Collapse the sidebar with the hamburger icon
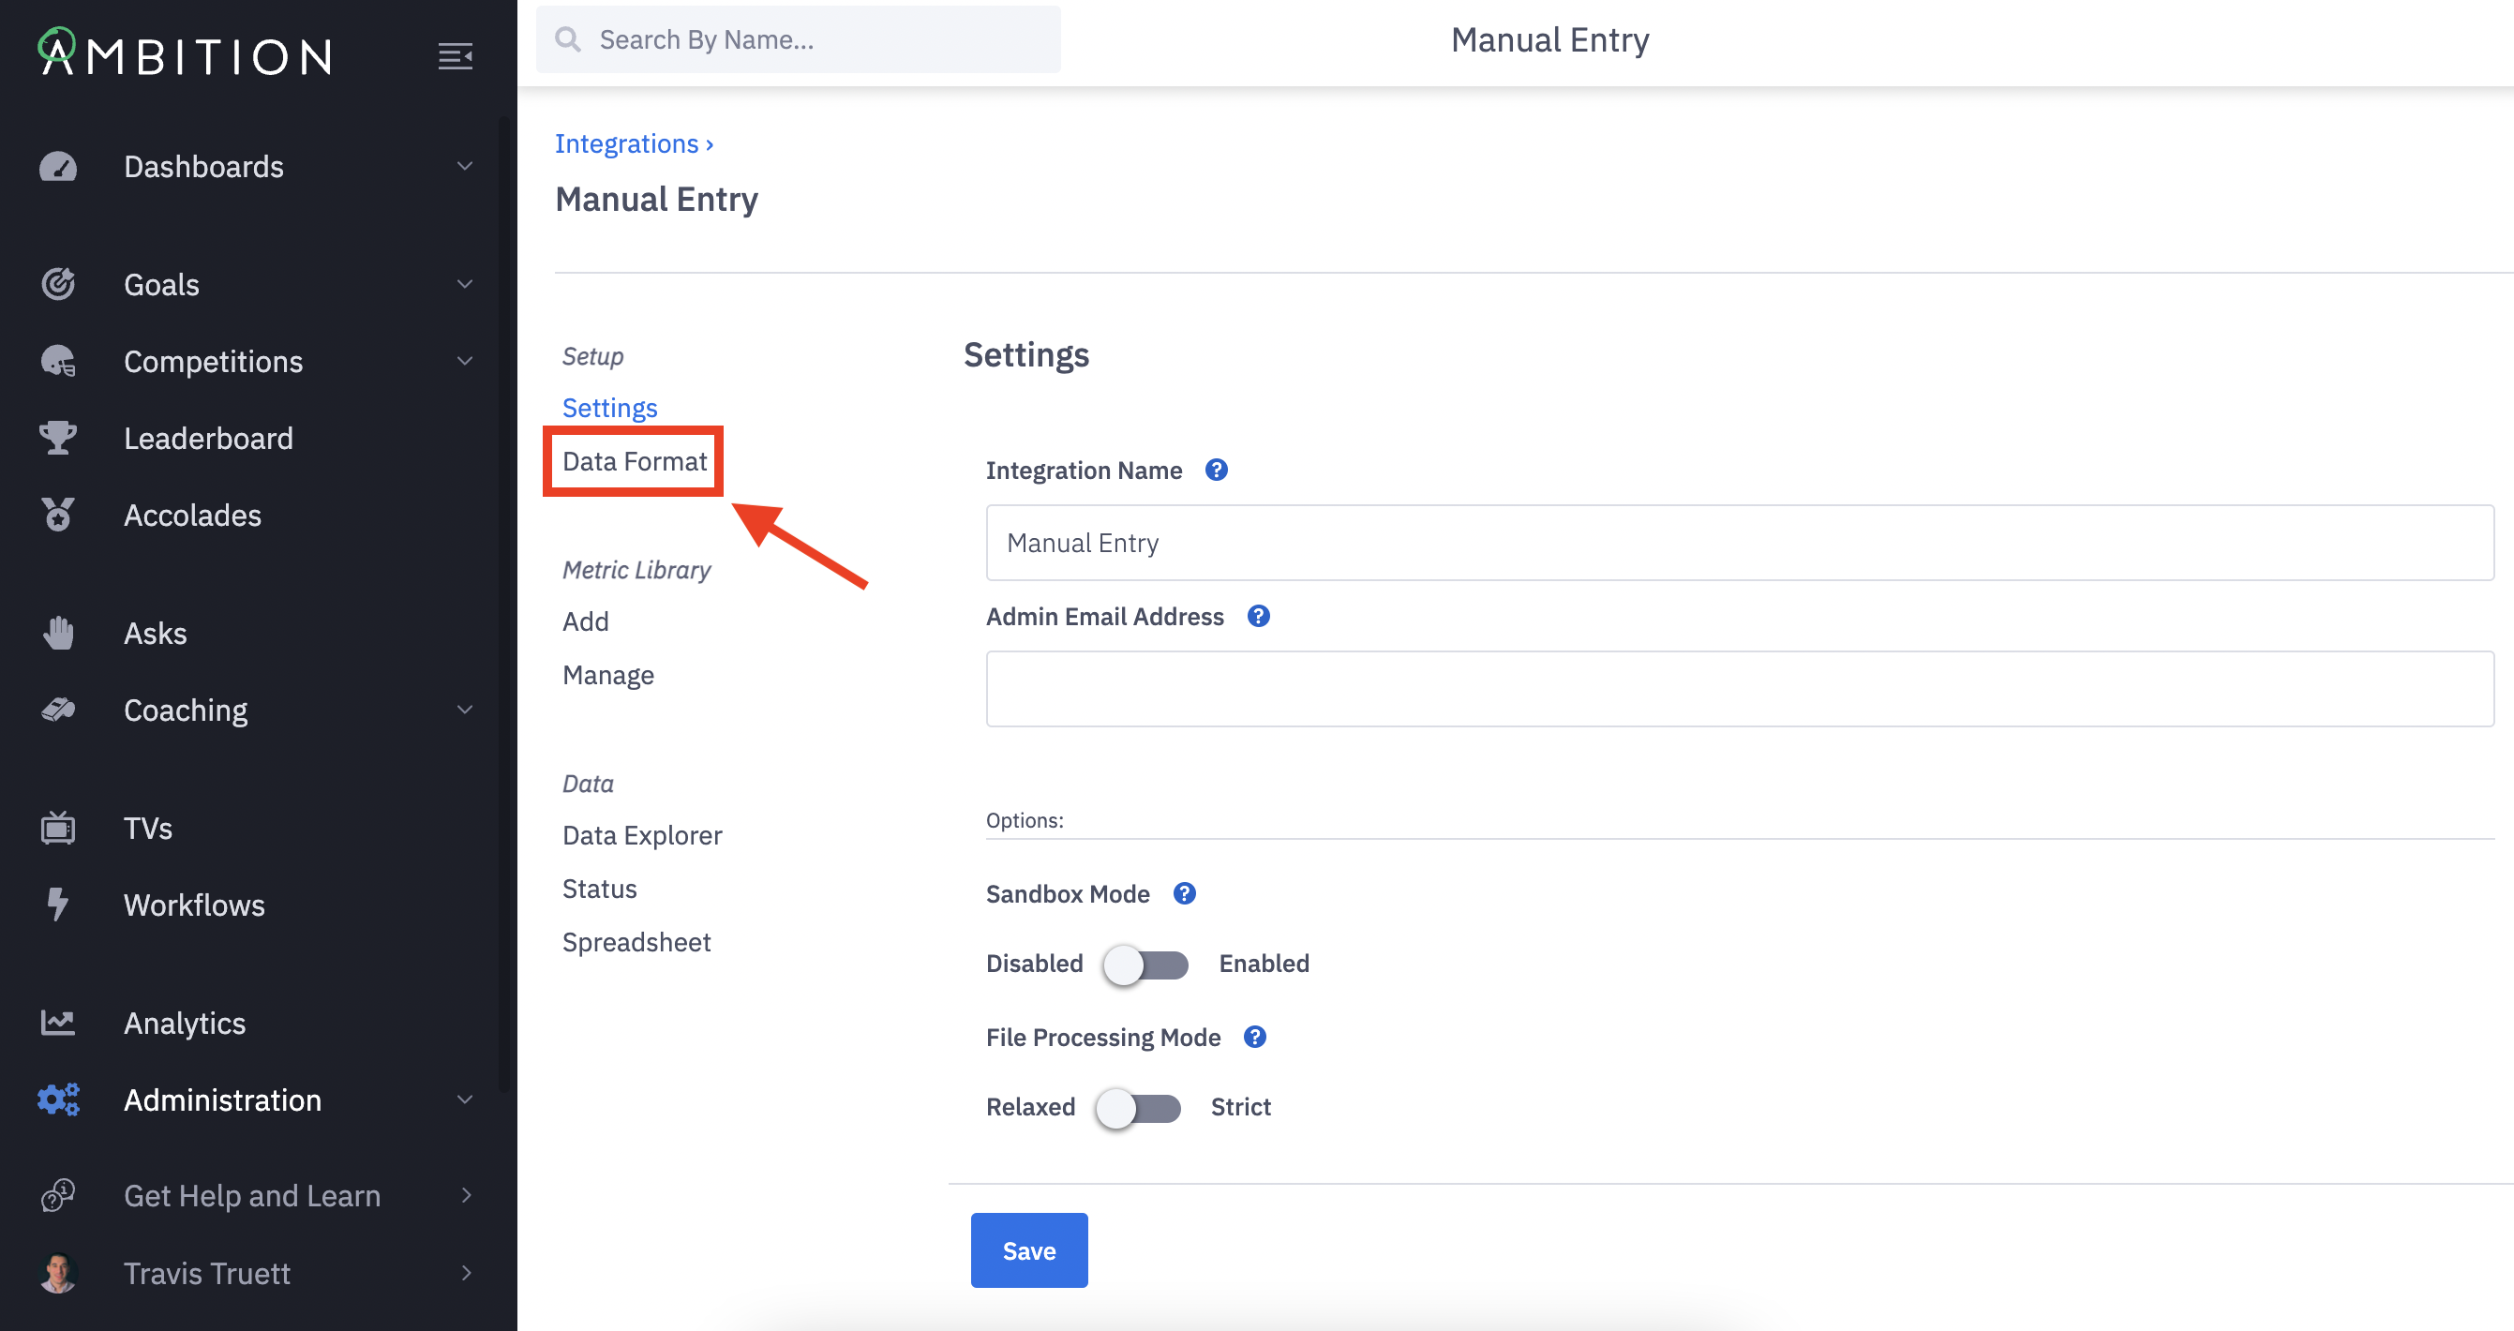The image size is (2514, 1331). (455, 56)
